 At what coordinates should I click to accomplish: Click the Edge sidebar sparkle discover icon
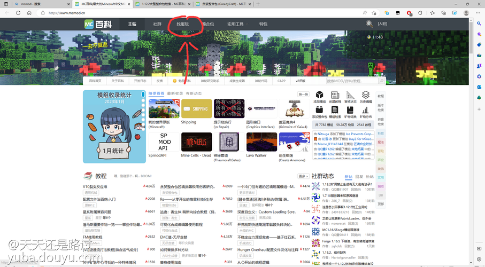[479, 34]
